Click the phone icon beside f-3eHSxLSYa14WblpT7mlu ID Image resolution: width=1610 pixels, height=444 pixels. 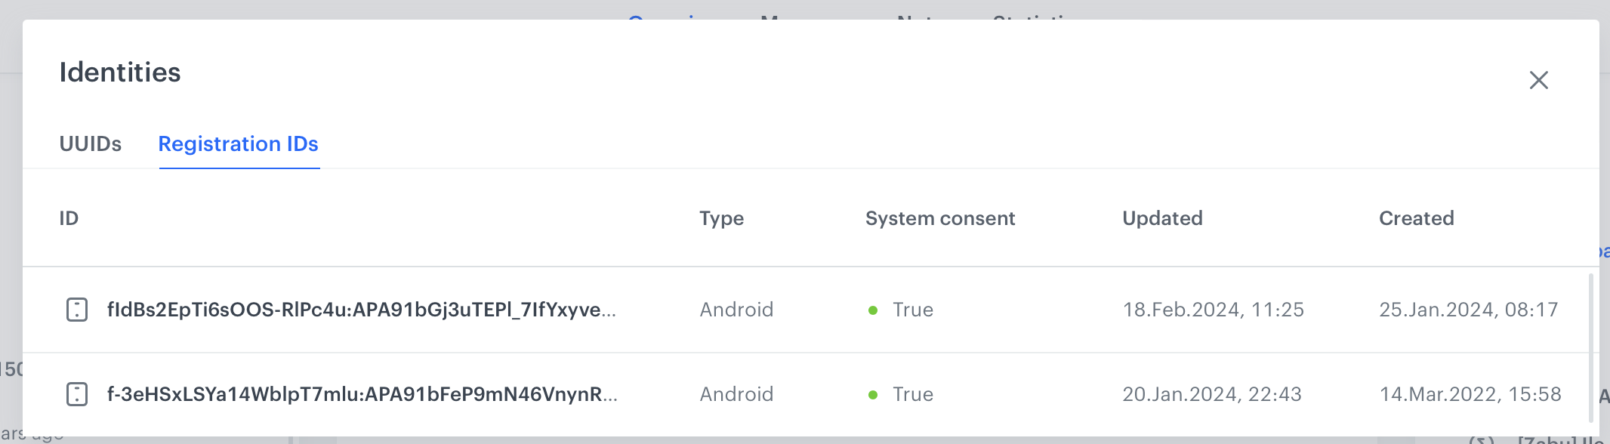76,393
